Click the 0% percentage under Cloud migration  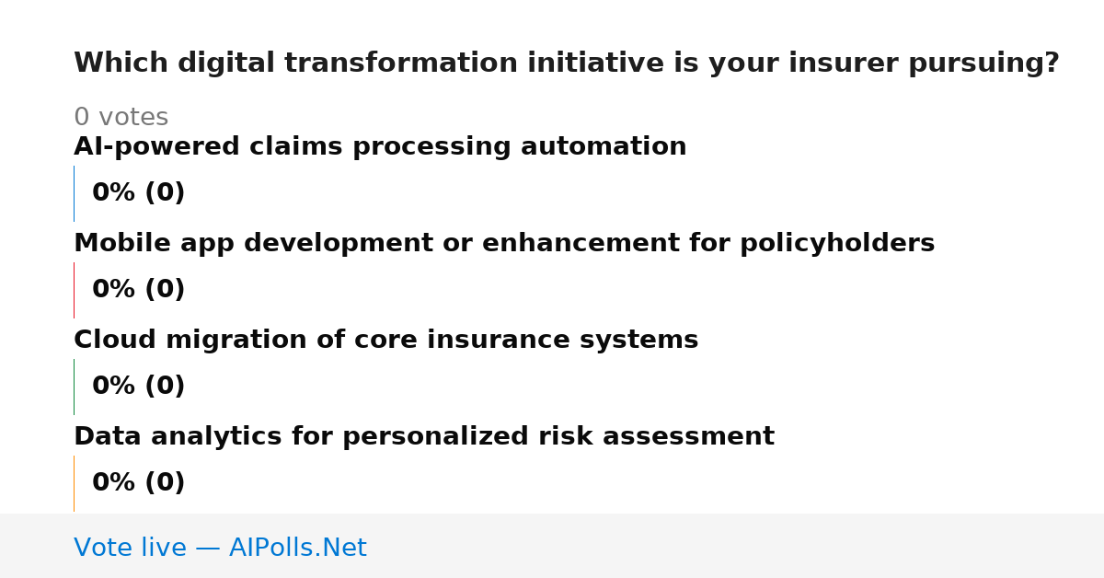click(114, 387)
